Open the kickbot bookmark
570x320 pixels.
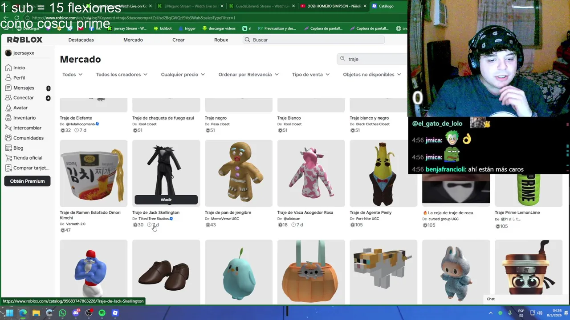click(x=163, y=28)
